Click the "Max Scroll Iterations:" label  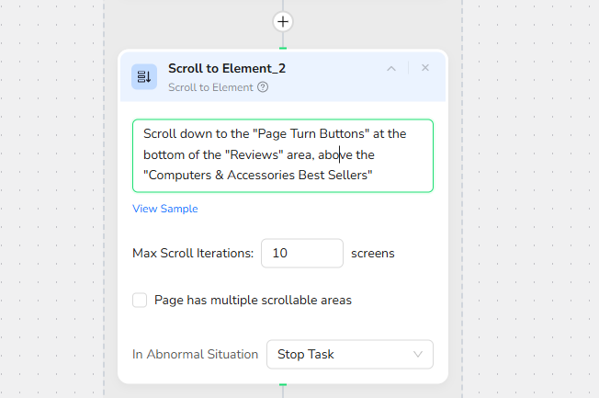point(193,253)
